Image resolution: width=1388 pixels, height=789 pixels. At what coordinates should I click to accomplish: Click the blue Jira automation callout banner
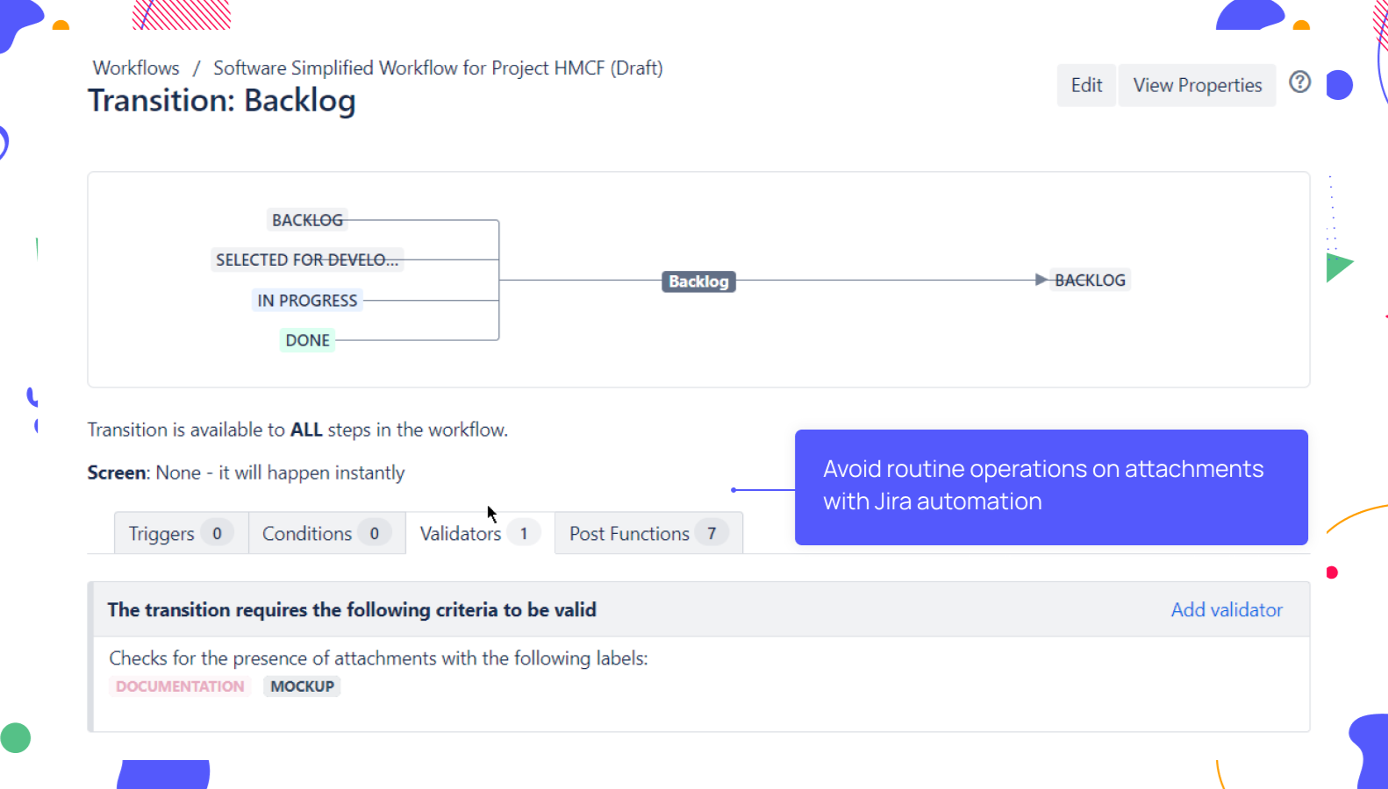pos(1050,487)
